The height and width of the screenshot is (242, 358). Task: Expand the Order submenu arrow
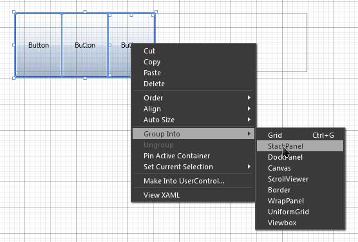point(249,98)
